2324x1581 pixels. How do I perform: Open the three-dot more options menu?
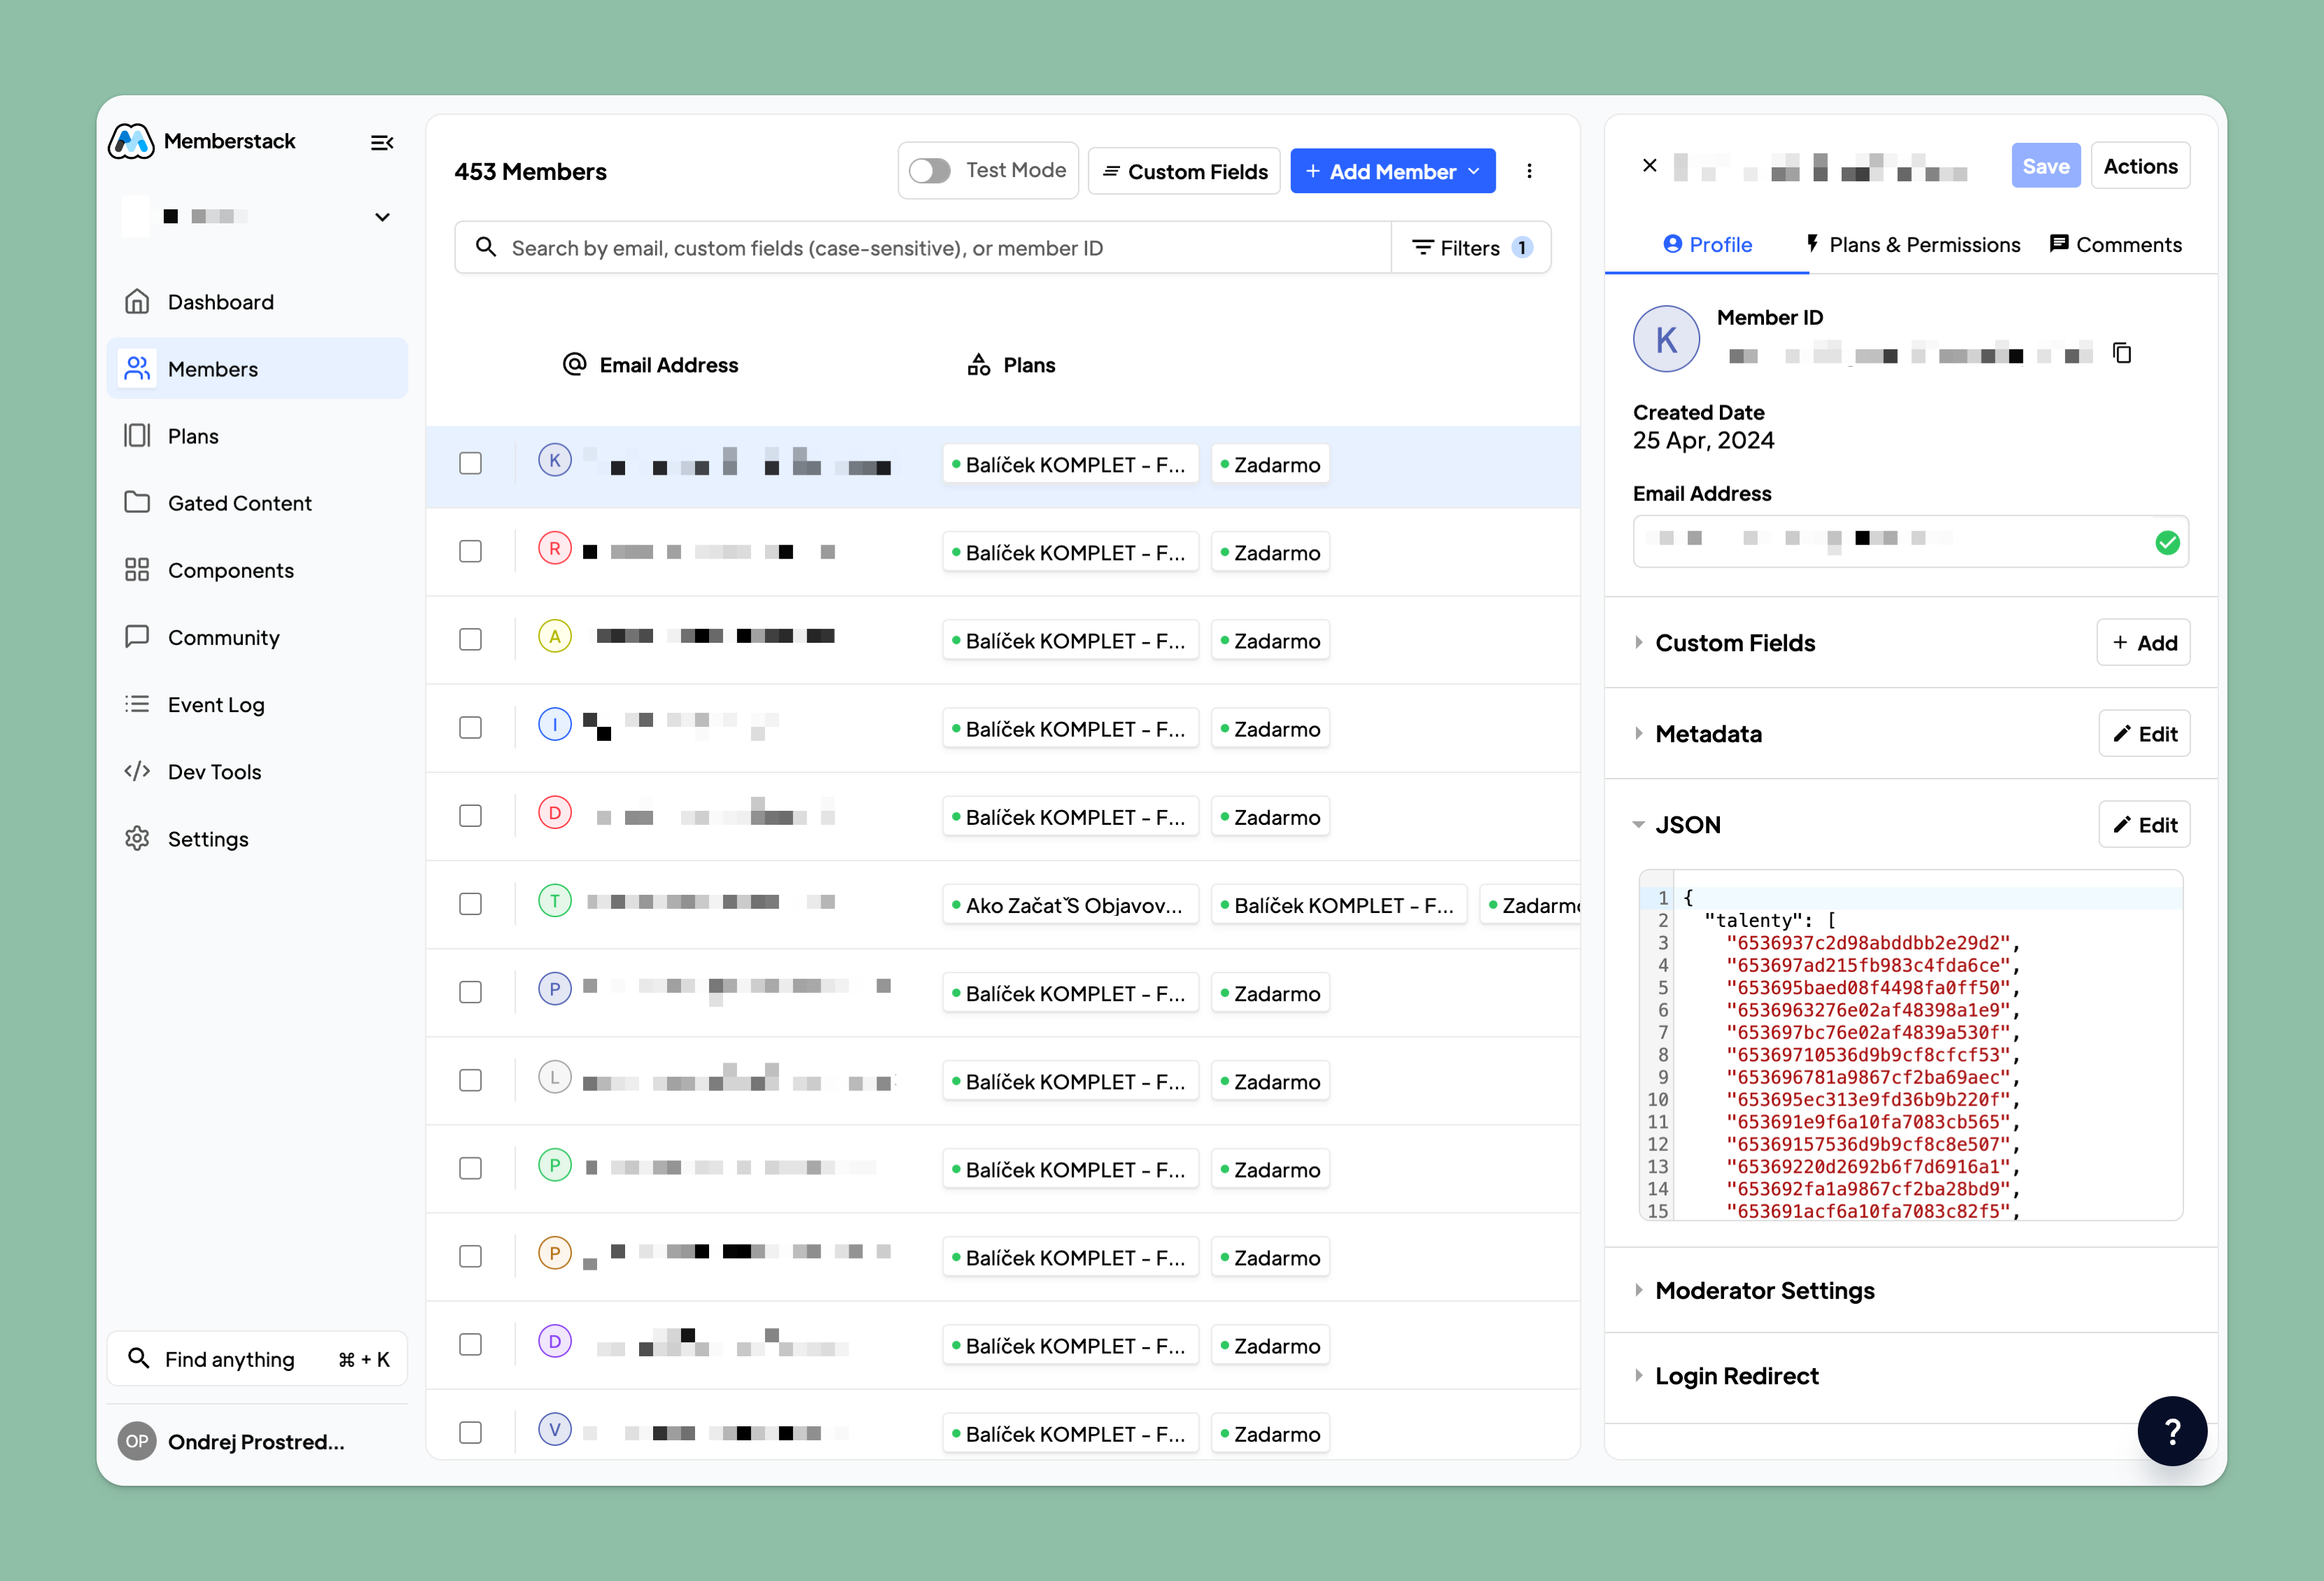point(1528,171)
